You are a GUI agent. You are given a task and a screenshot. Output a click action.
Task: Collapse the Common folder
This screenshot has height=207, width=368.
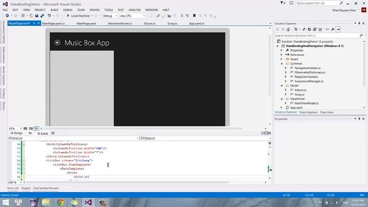coord(282,64)
